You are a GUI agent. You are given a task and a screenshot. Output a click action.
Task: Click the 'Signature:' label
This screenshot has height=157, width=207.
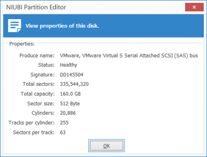[43, 75]
